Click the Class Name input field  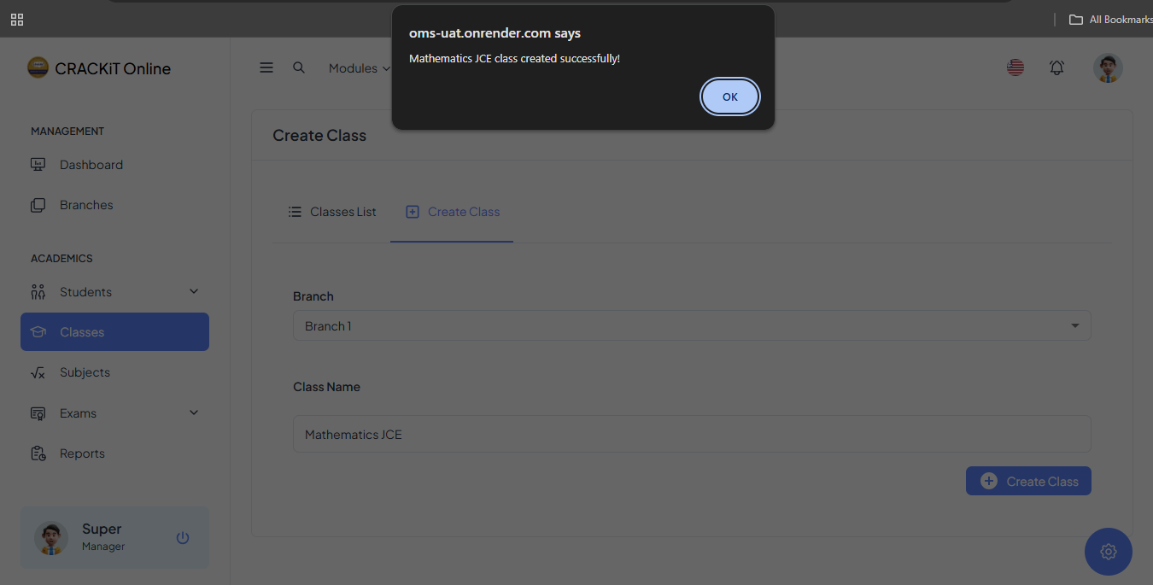pyautogui.click(x=692, y=435)
